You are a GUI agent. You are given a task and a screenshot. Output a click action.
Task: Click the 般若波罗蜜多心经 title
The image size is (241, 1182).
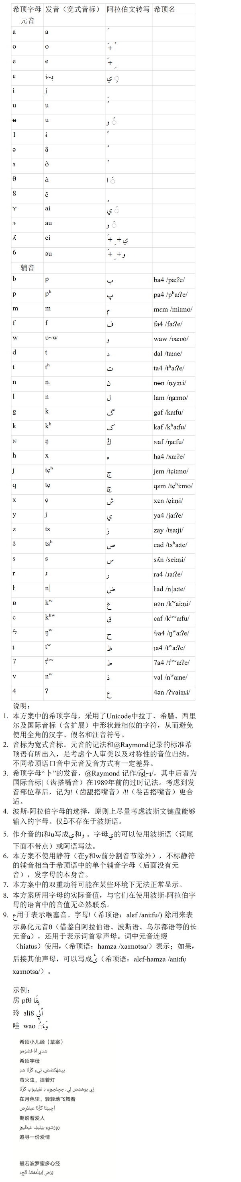40,1163
